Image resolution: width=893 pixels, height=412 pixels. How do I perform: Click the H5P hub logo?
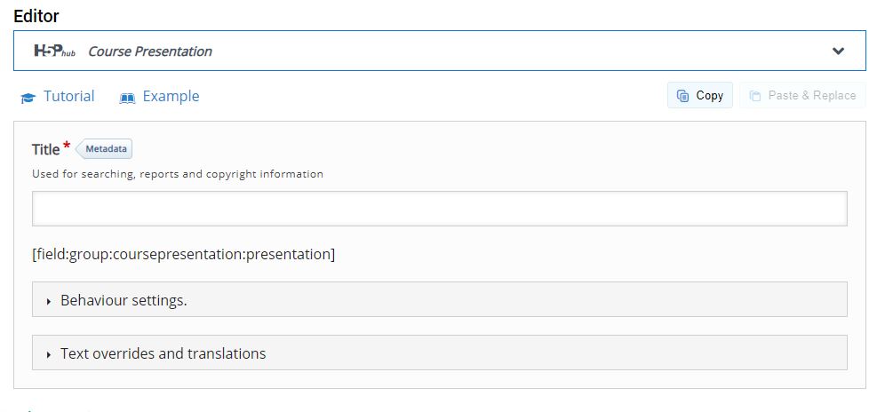click(x=55, y=51)
